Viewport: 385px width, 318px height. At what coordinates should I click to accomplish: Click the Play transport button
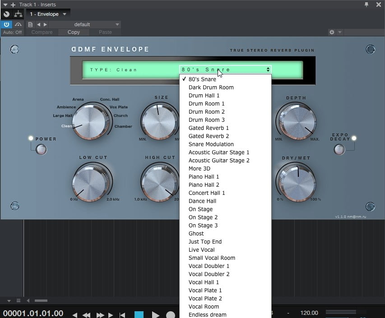point(155,314)
